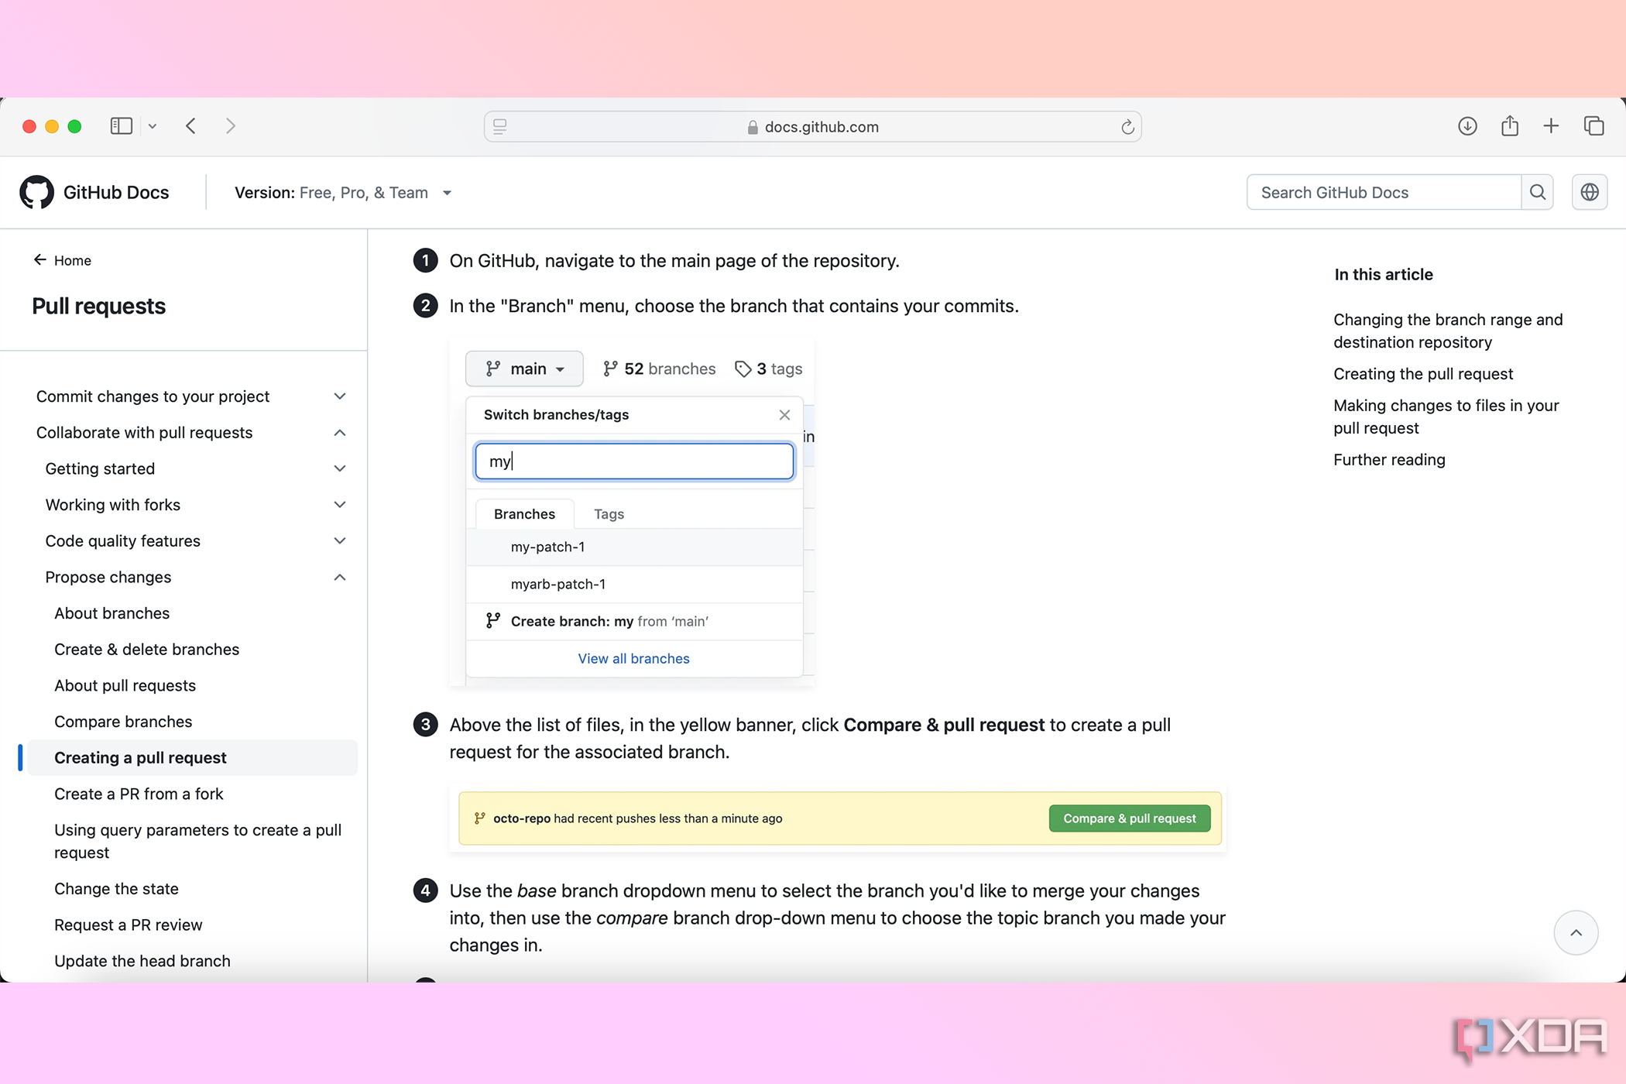The image size is (1626, 1084).
Task: Open Safari downloads icon
Action: pos(1467,126)
